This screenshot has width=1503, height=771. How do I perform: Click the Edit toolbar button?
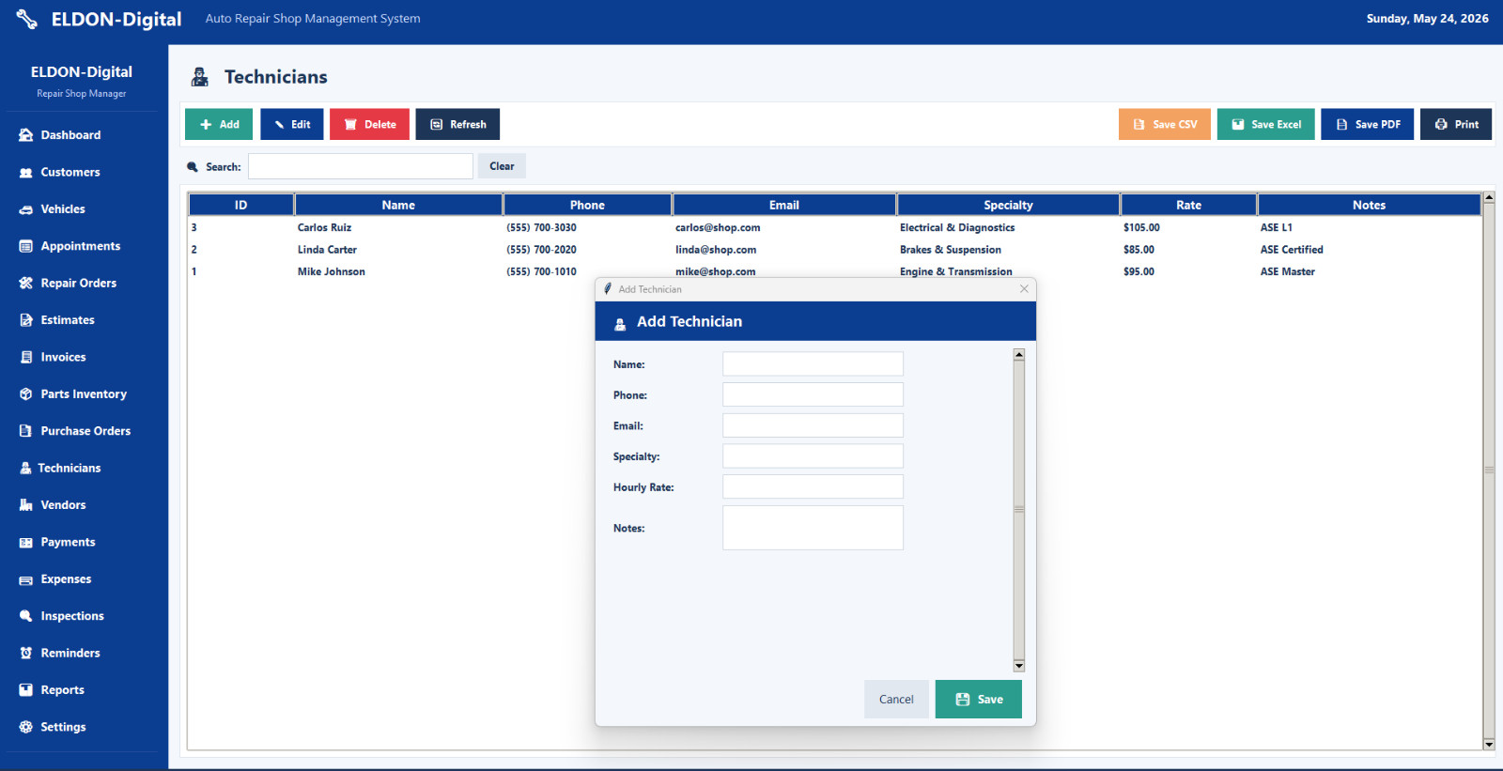(292, 124)
